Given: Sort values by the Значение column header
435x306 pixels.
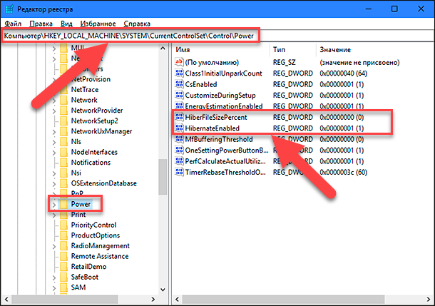Looking at the screenshot, I should [375, 50].
